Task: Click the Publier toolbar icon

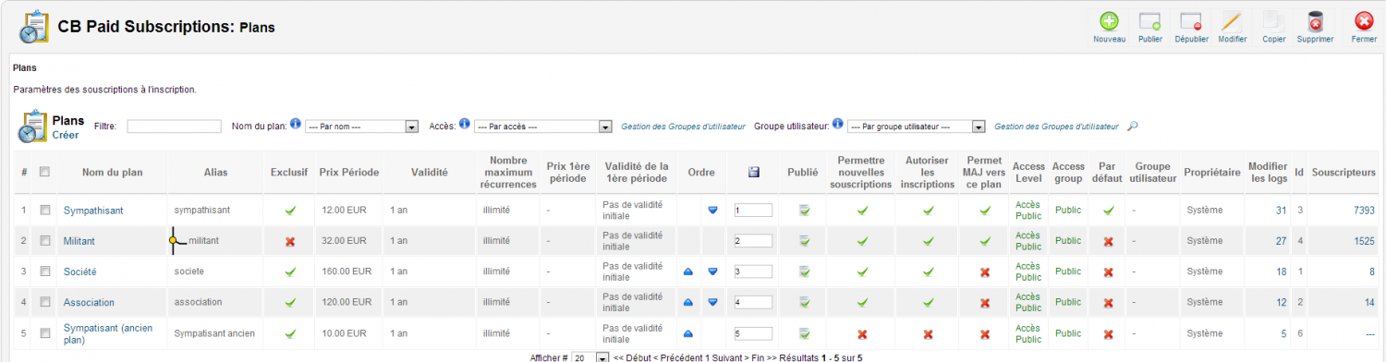Action: pyautogui.click(x=1149, y=22)
